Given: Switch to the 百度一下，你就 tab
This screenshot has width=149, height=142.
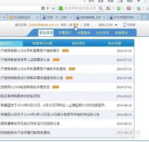Looking at the screenshot, I should pos(57,18).
